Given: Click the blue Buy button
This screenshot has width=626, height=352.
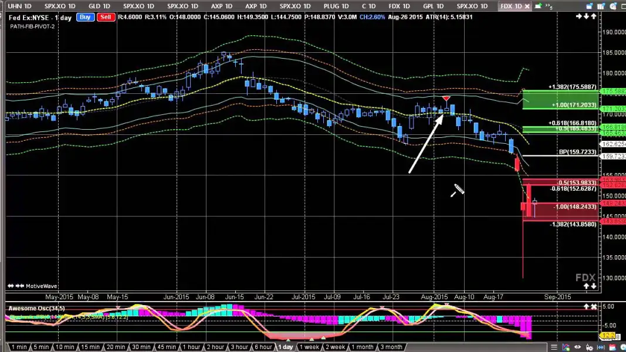Looking at the screenshot, I should pos(85,17).
